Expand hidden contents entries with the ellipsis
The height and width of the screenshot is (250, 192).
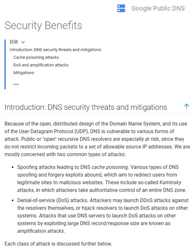[x=16, y=84]
